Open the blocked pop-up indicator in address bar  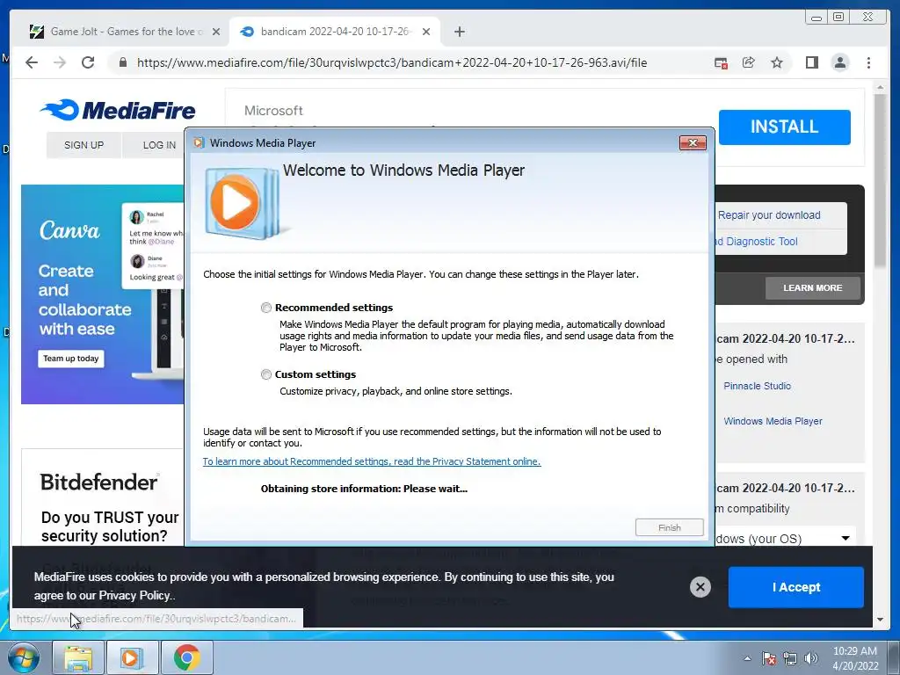pos(721,62)
